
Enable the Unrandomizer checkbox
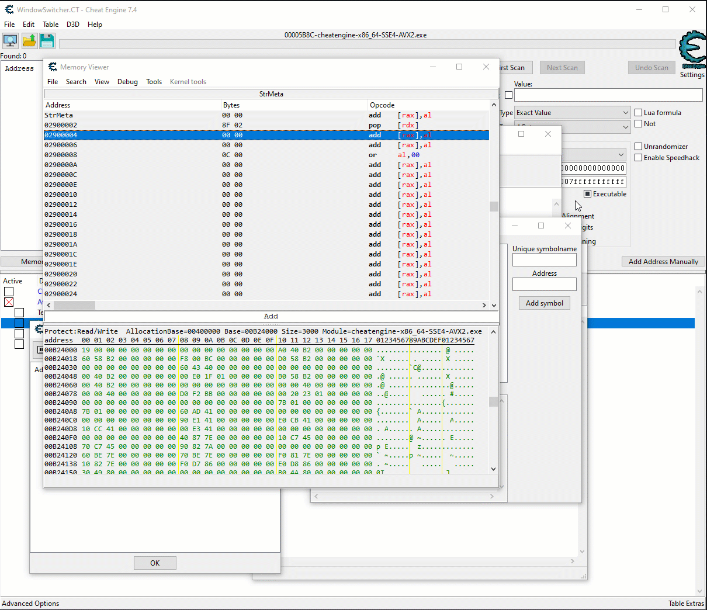[x=639, y=147]
